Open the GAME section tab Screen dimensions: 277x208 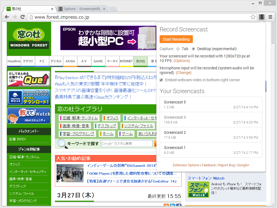coord(98,61)
